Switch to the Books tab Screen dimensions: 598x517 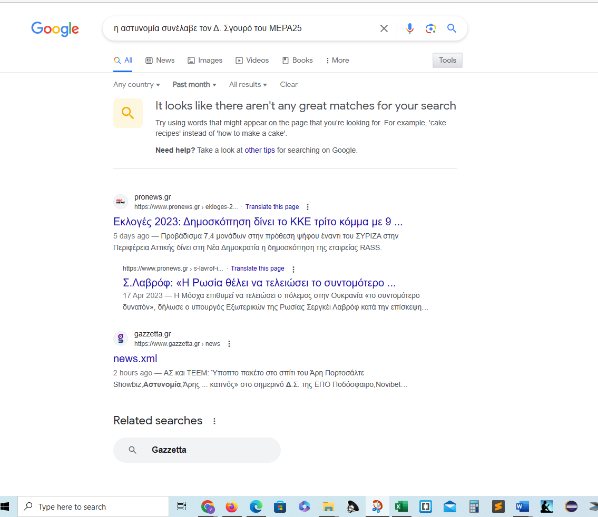point(298,60)
